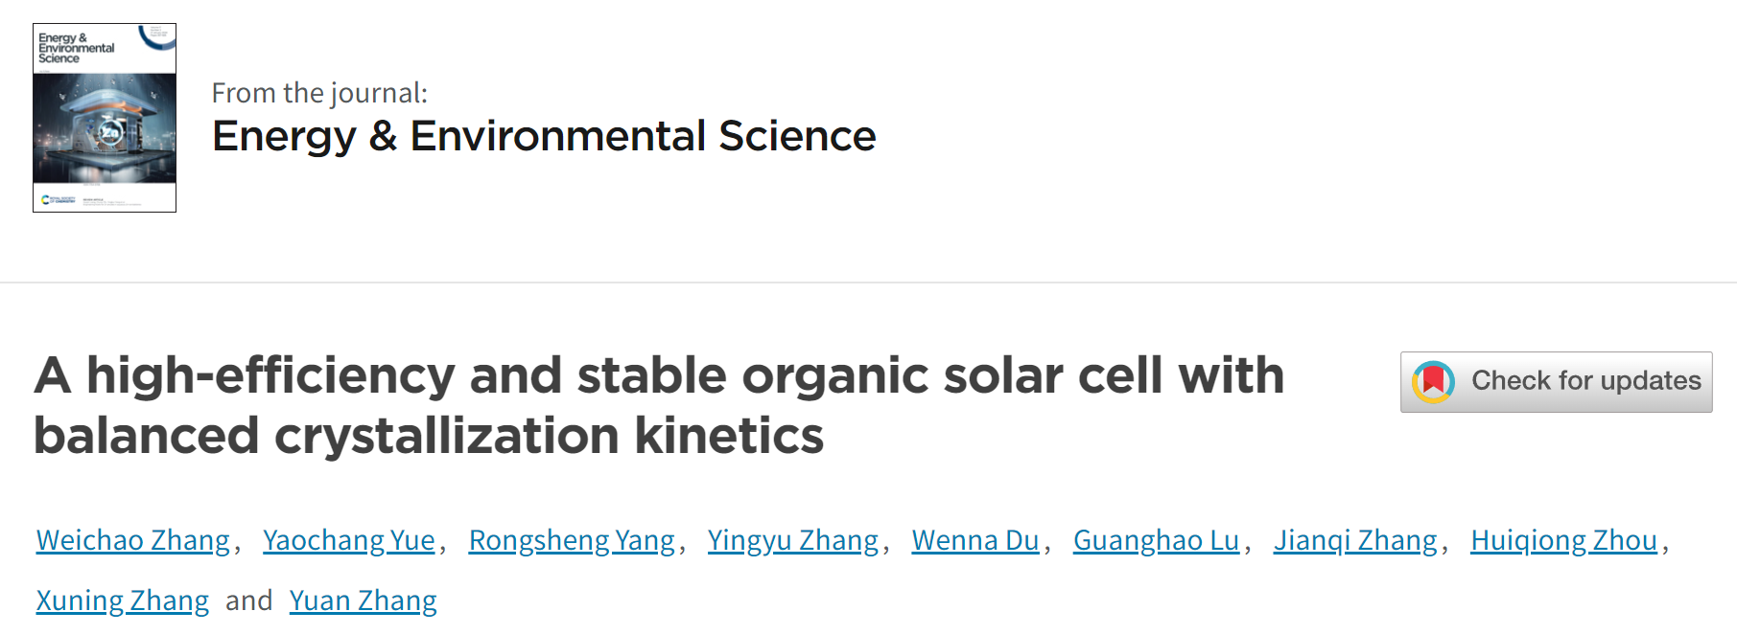The image size is (1737, 634).
Task: Open last author Yuan Zhang
Action: coord(364,600)
